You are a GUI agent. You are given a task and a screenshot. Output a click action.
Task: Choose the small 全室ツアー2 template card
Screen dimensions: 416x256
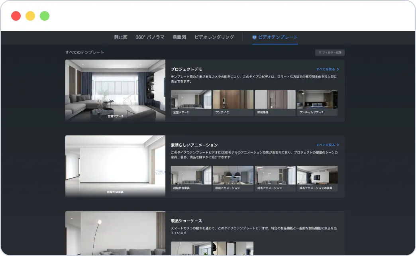coord(191,103)
